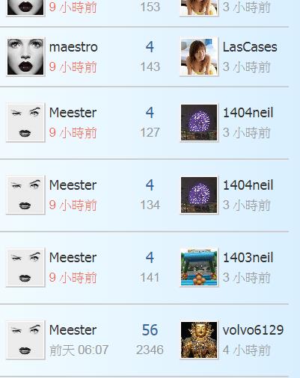Open the Meester avatar beside count 134
300x378 pixels.
point(25,195)
